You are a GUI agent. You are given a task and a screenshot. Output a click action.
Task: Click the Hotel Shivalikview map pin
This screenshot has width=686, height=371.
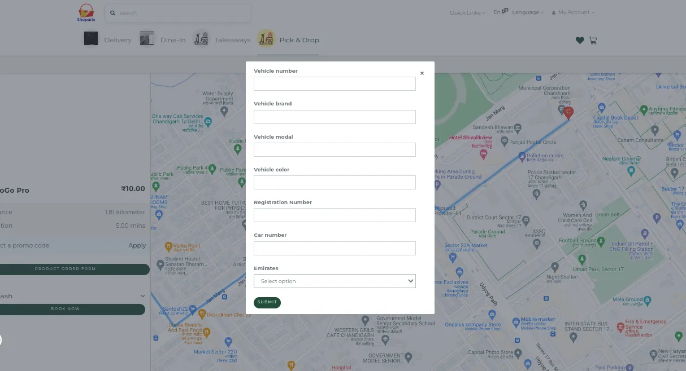tap(483, 153)
